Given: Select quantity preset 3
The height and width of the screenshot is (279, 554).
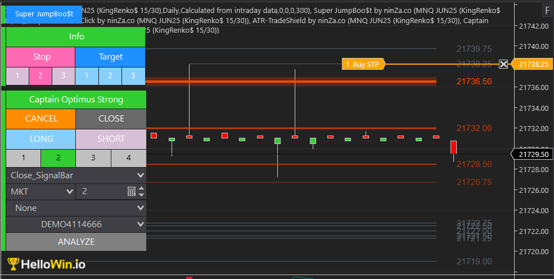Looking at the screenshot, I should point(93,158).
